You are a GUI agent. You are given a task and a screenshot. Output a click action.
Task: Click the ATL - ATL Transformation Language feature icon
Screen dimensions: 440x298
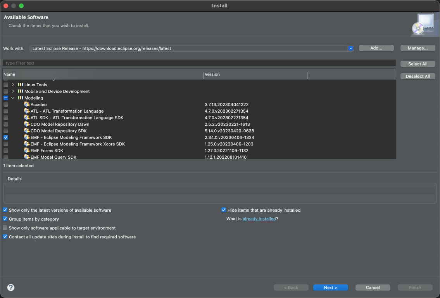point(26,111)
